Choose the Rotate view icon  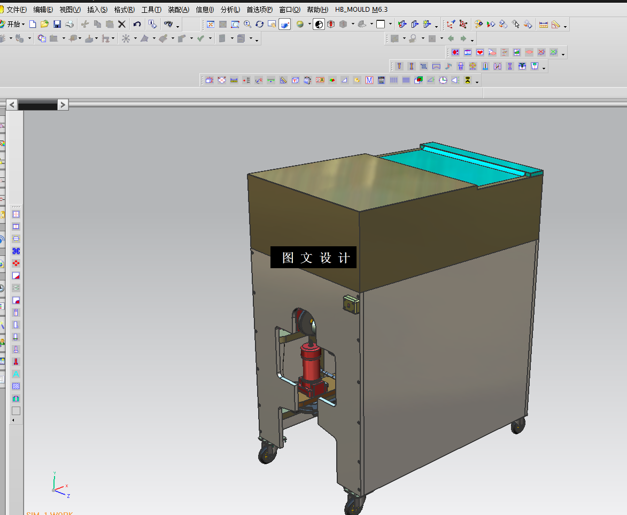(260, 25)
